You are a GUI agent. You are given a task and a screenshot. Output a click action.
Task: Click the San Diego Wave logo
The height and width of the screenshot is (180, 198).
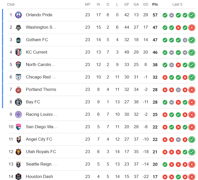[19, 127]
